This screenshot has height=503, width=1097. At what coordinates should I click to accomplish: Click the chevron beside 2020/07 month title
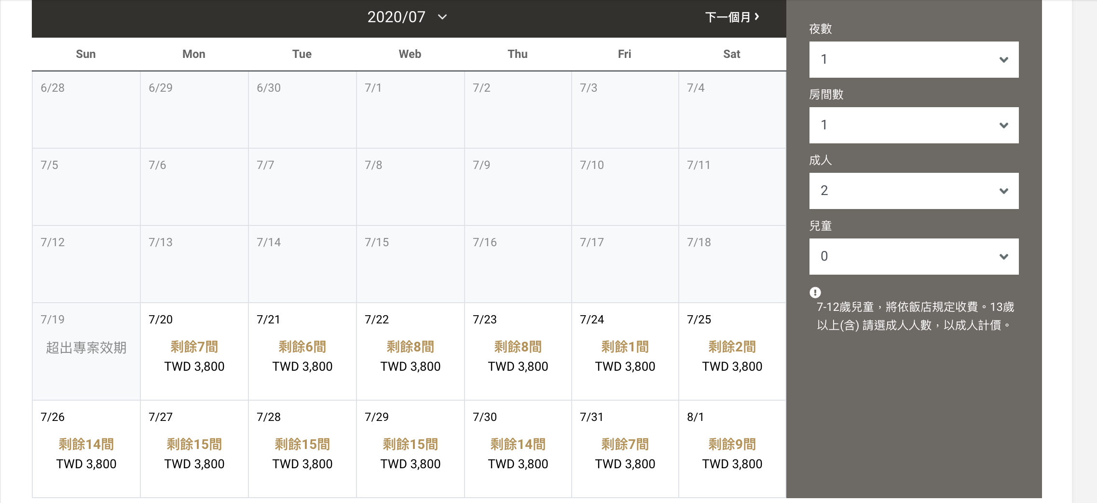pyautogui.click(x=442, y=17)
